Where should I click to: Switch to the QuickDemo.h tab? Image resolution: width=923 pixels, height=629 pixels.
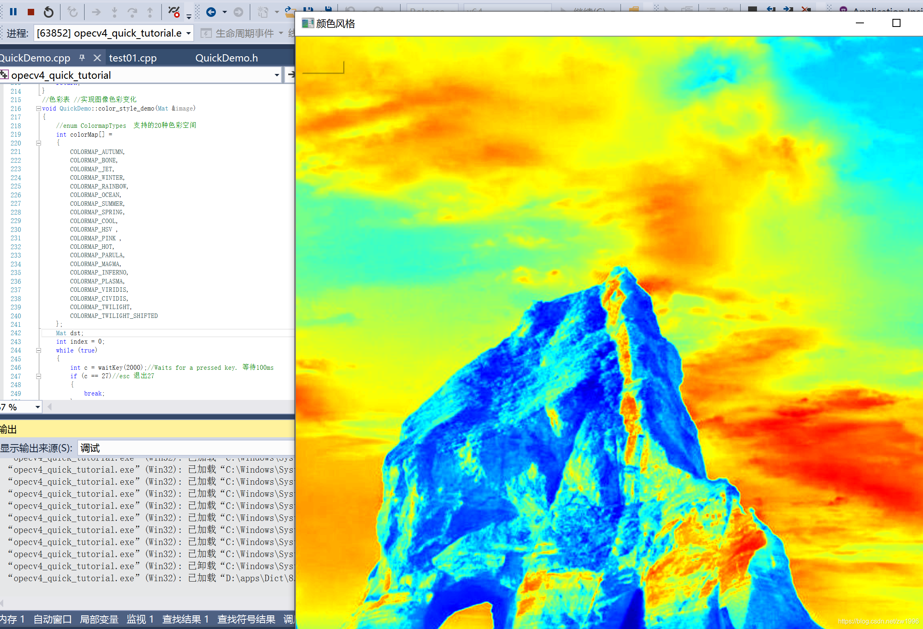tap(226, 58)
